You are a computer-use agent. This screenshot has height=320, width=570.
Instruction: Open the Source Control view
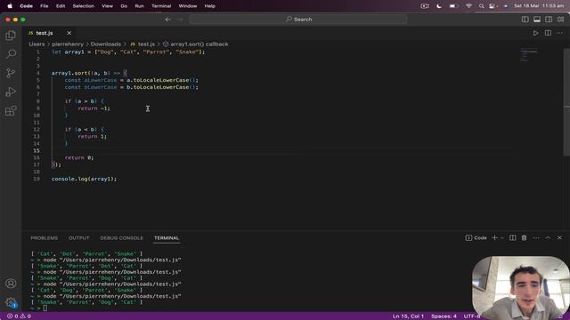tap(11, 73)
